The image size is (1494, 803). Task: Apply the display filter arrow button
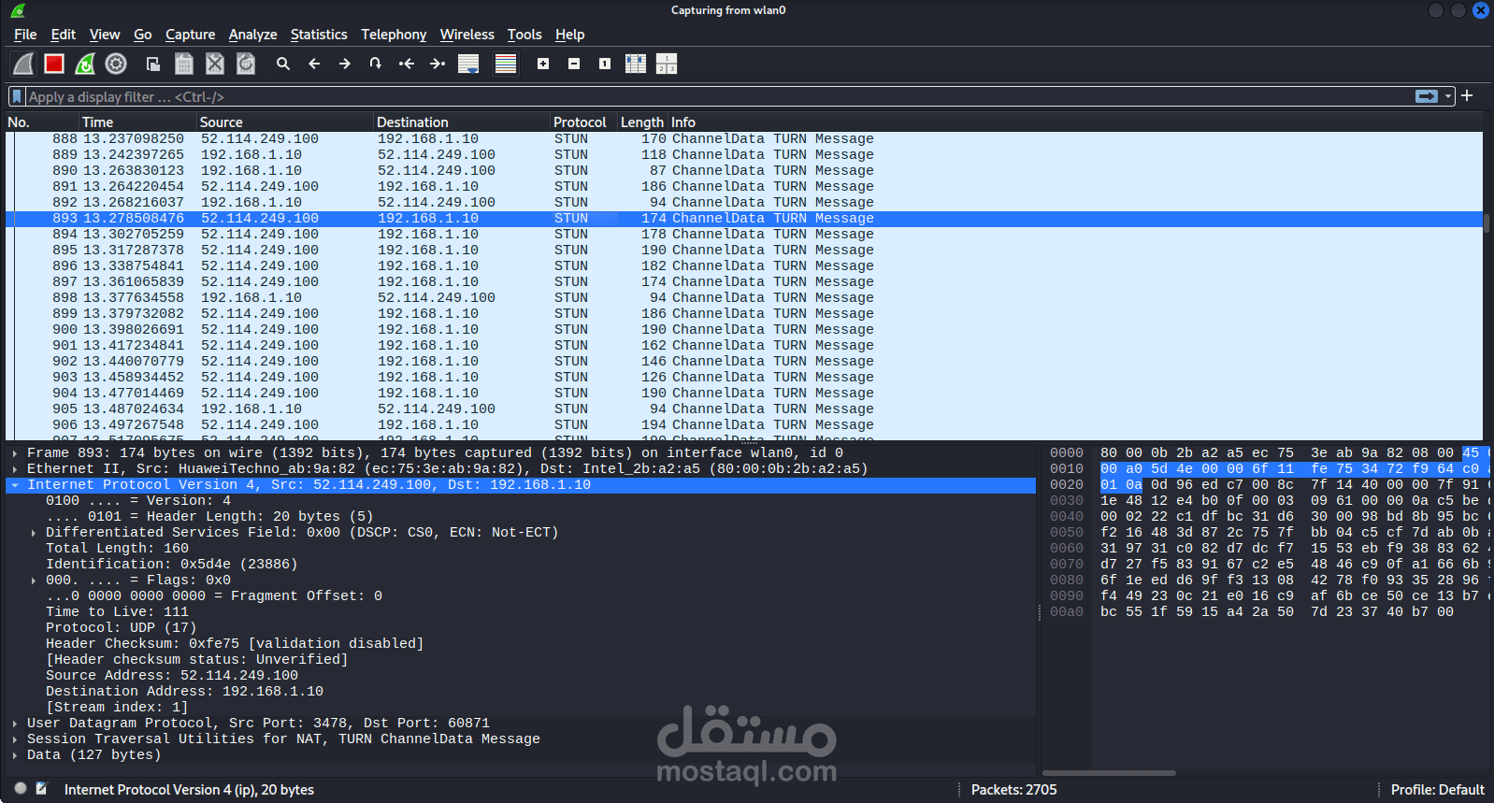click(1427, 96)
